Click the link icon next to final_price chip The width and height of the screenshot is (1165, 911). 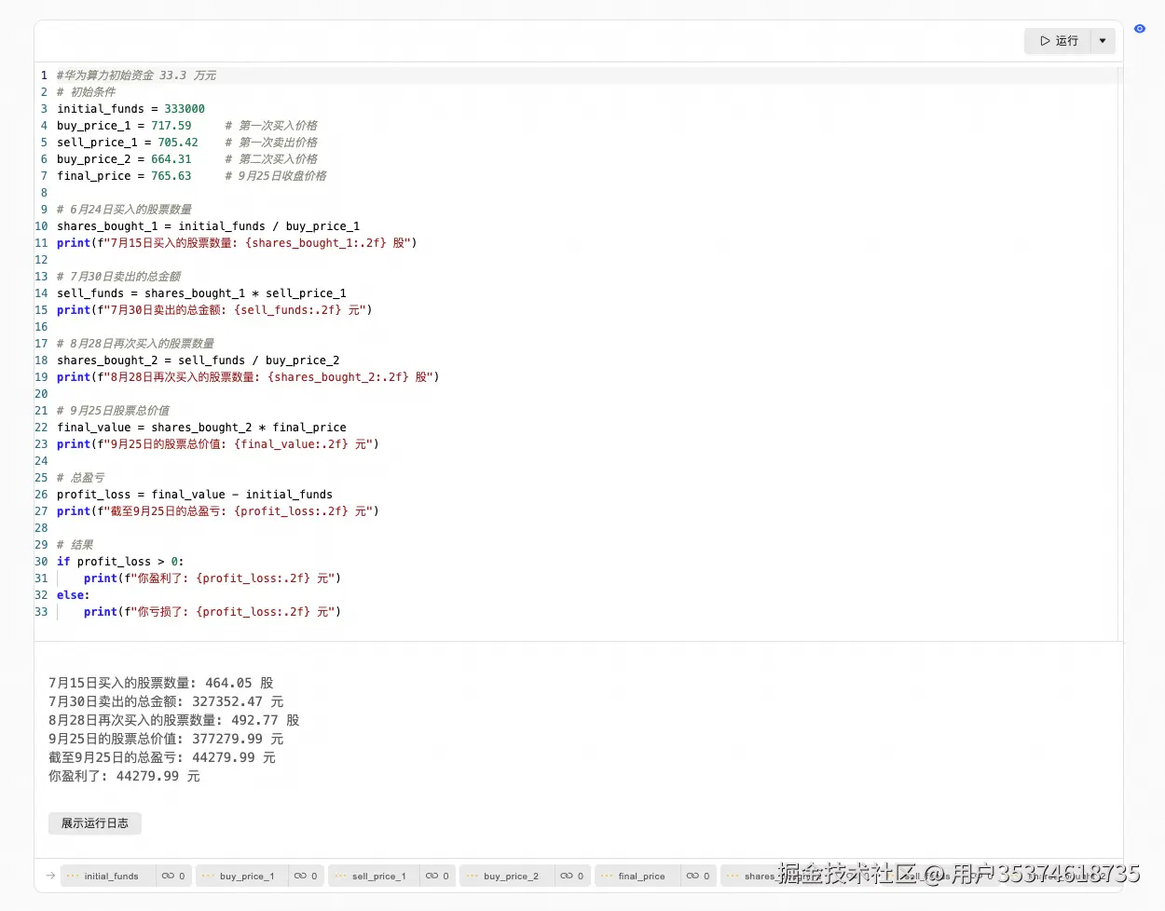coord(694,876)
